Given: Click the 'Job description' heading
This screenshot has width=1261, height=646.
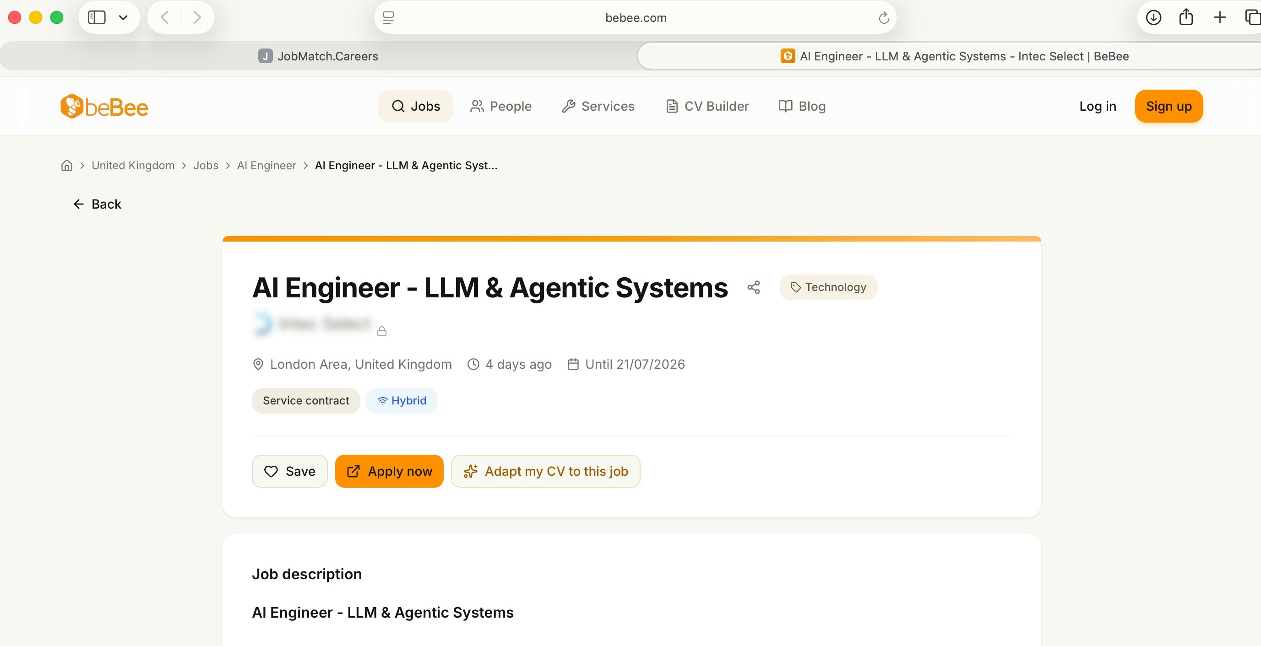Looking at the screenshot, I should coord(307,574).
